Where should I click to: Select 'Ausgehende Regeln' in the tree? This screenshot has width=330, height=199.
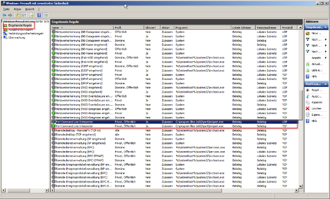20,30
